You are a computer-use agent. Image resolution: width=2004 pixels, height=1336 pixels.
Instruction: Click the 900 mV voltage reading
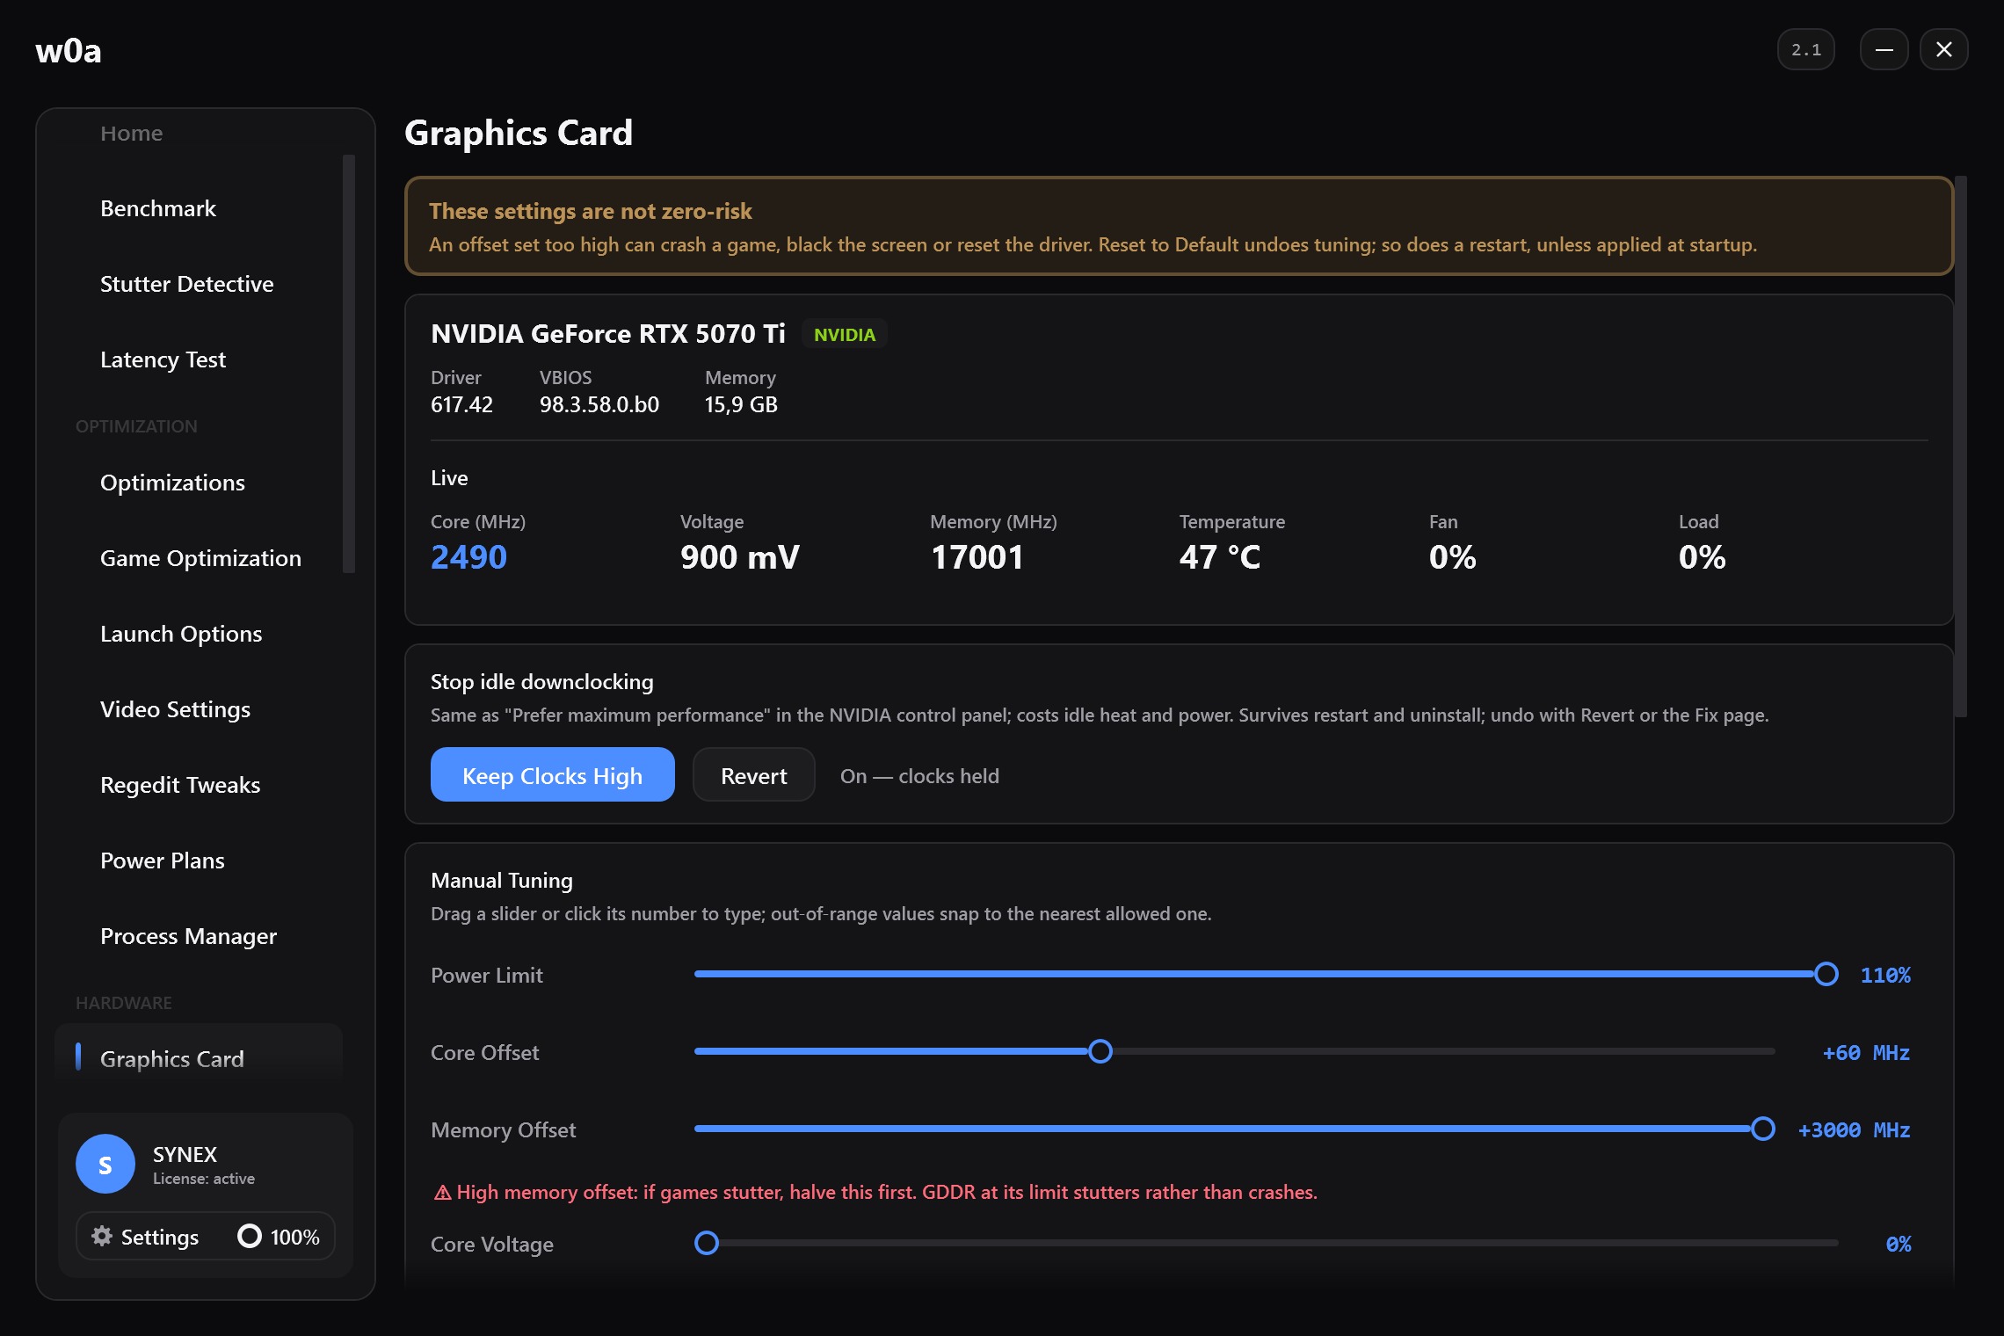point(740,557)
